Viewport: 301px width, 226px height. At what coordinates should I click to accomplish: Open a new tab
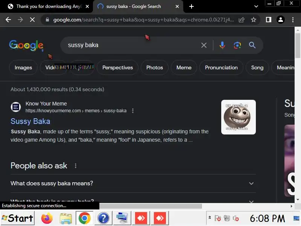(x=192, y=6)
